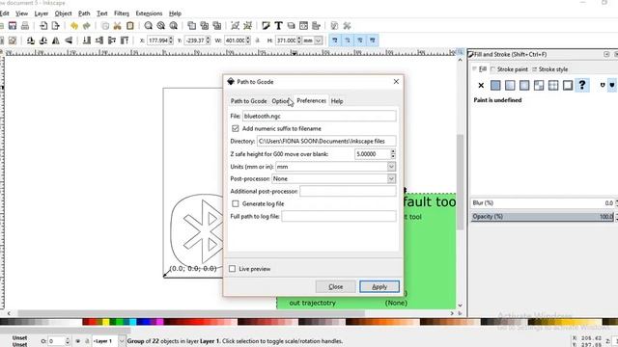Click the File name field with bluetooth.ngc
Viewport: 618px width, 347px height.
319,116
